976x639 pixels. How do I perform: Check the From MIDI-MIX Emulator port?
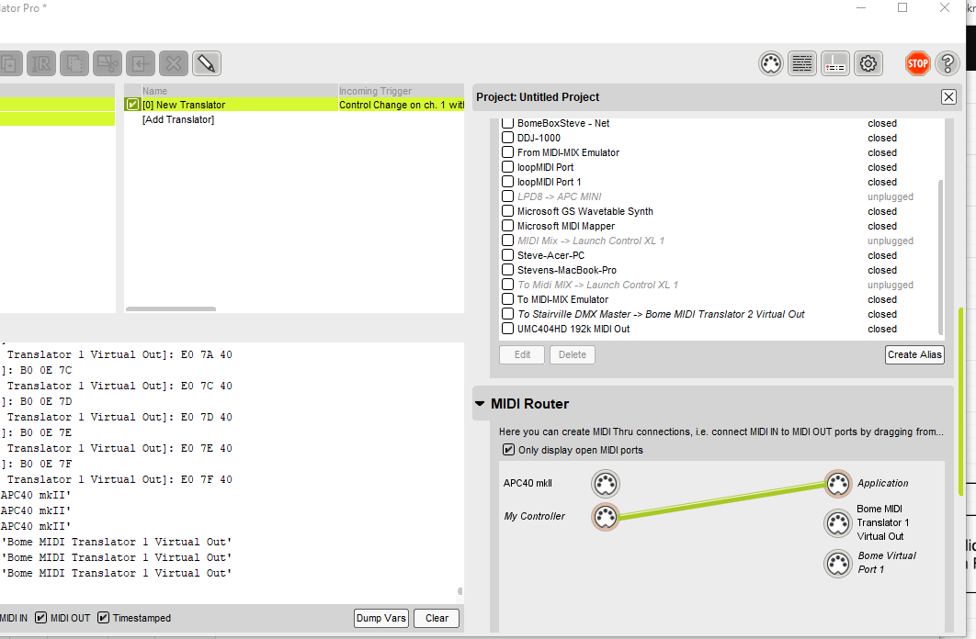(x=508, y=152)
